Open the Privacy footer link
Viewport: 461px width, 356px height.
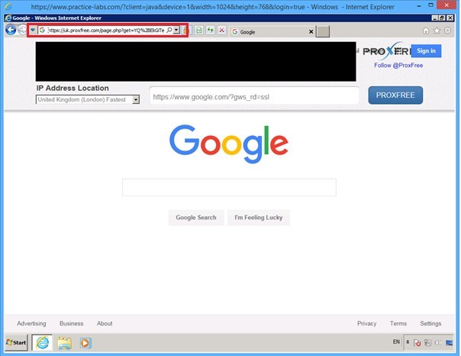click(x=366, y=323)
